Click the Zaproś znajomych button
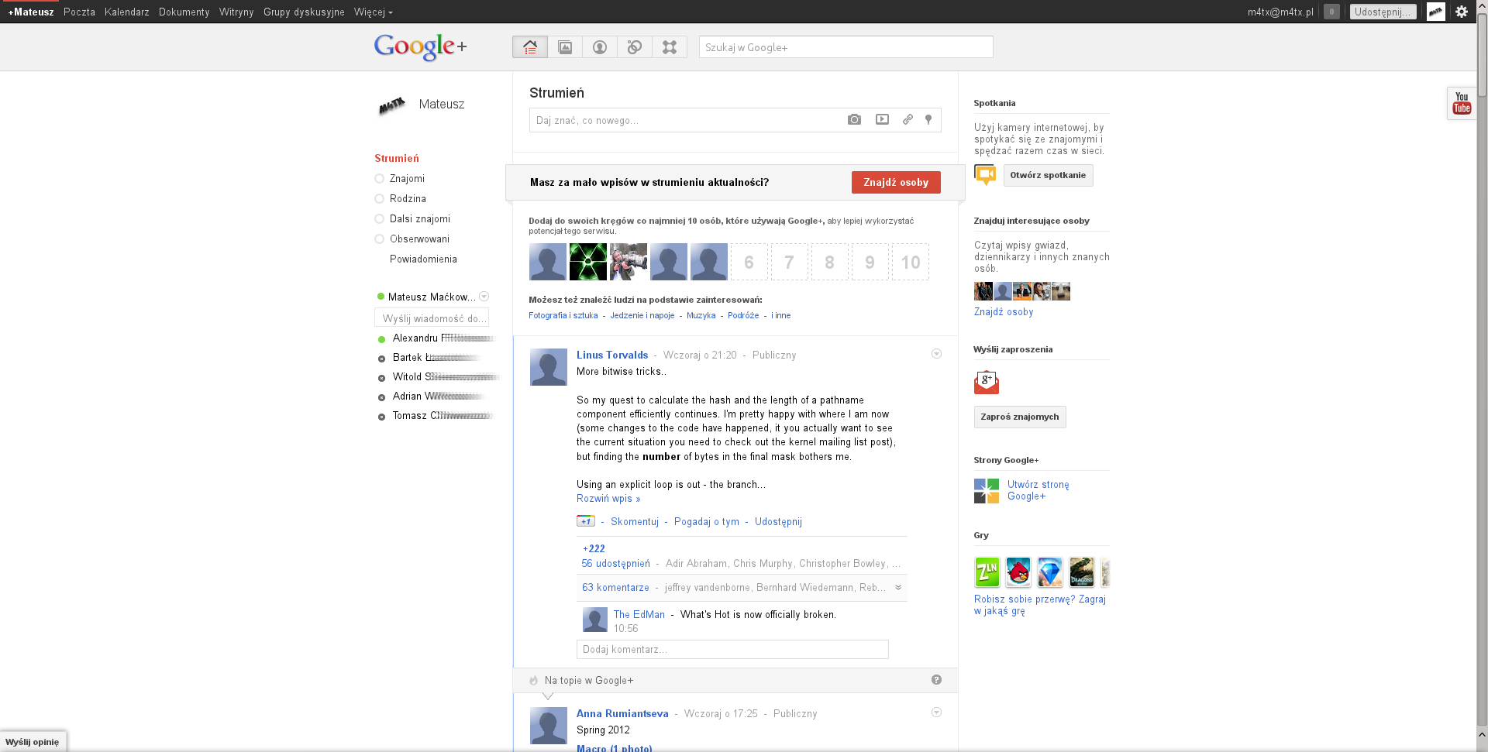This screenshot has width=1488, height=752. coord(1020,417)
